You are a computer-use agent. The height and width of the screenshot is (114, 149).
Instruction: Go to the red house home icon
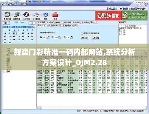pyautogui.click(x=55, y=15)
